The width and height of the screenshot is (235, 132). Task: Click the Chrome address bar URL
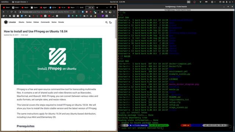(46, 12)
